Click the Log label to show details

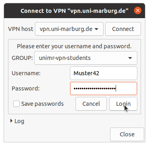(19, 121)
